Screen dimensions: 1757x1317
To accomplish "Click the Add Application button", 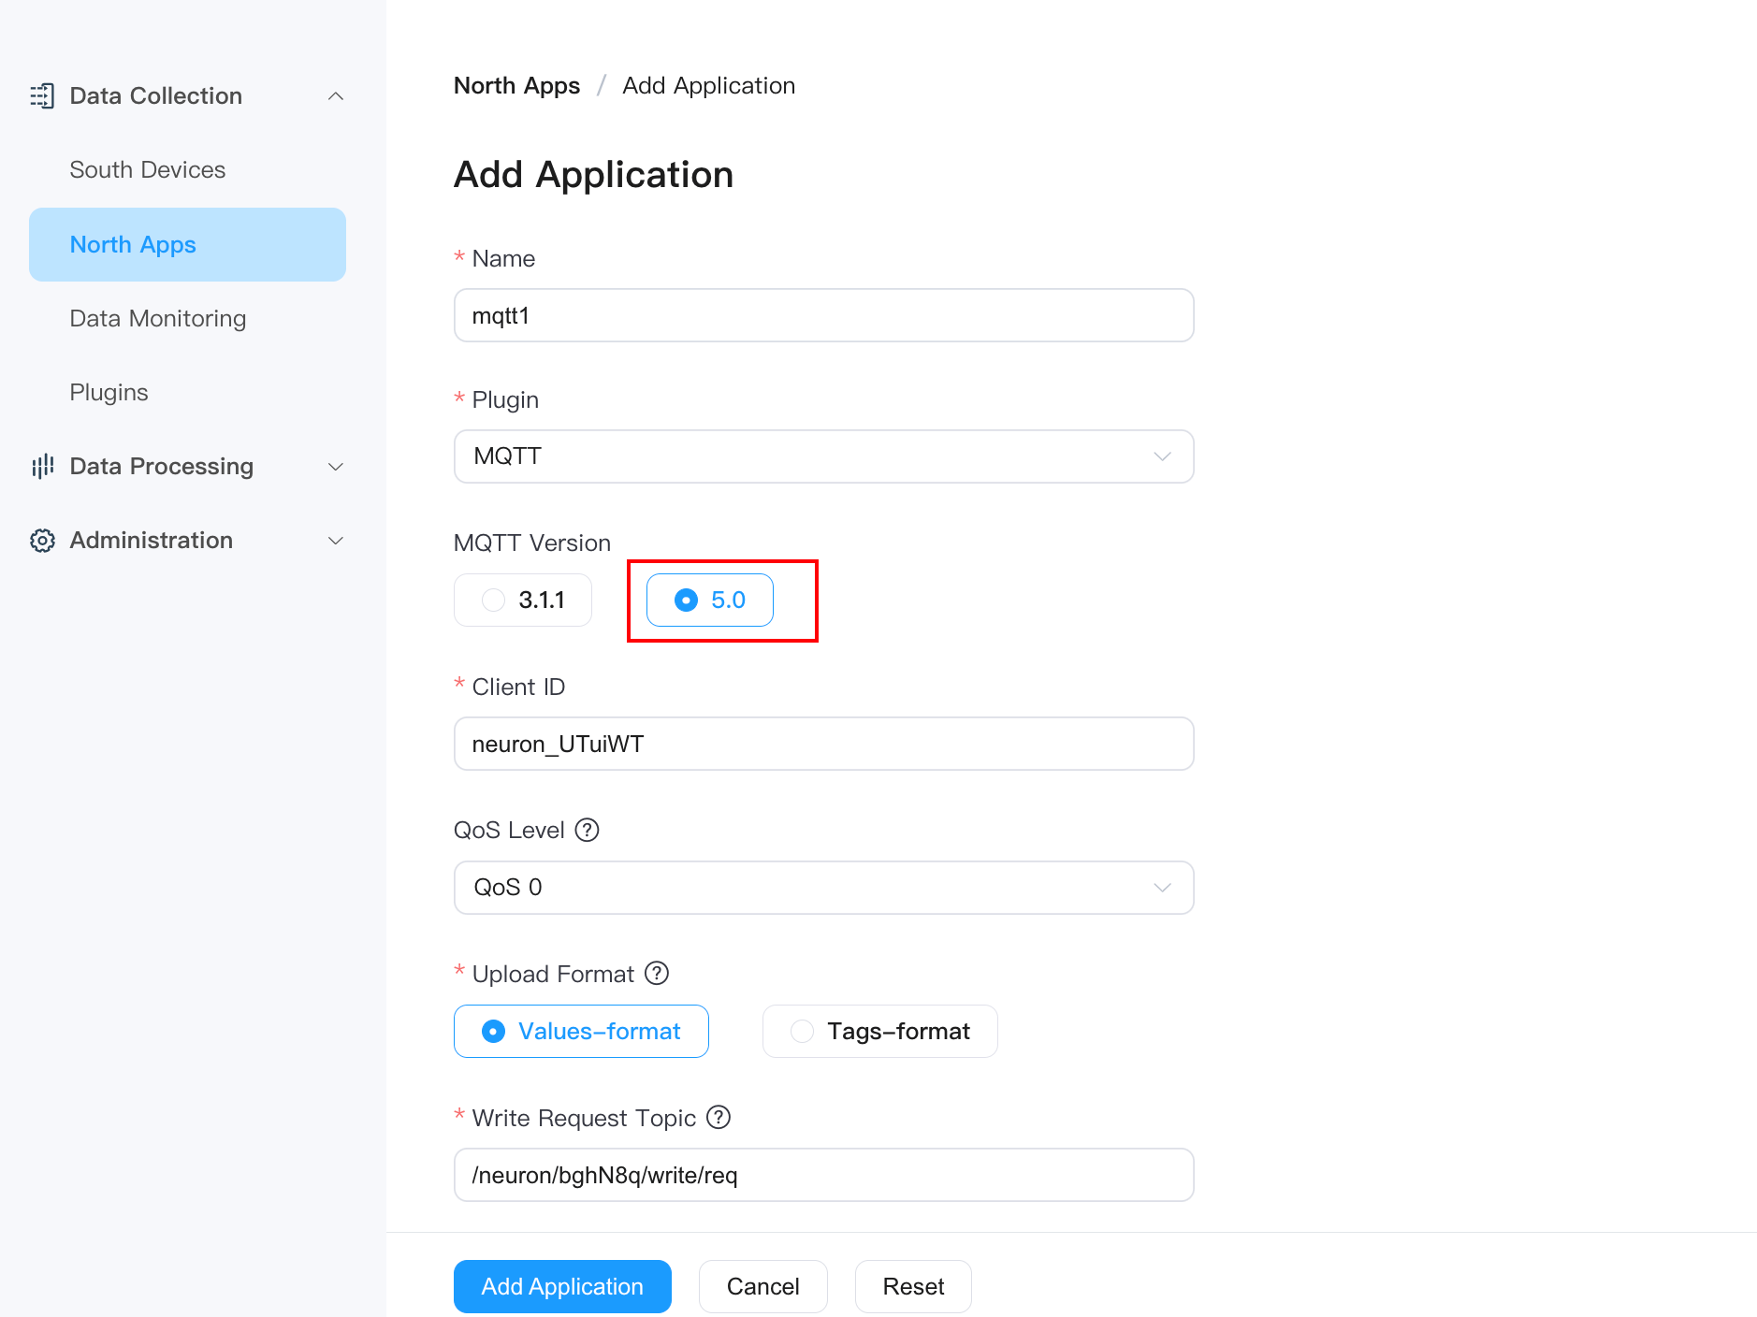I will click(x=561, y=1286).
